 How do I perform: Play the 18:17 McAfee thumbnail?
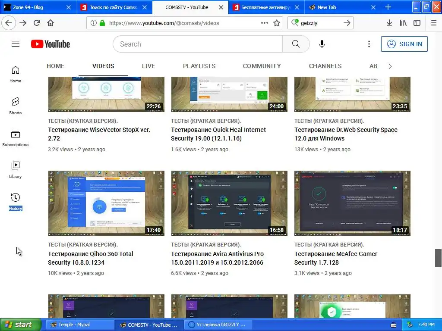coord(352,203)
